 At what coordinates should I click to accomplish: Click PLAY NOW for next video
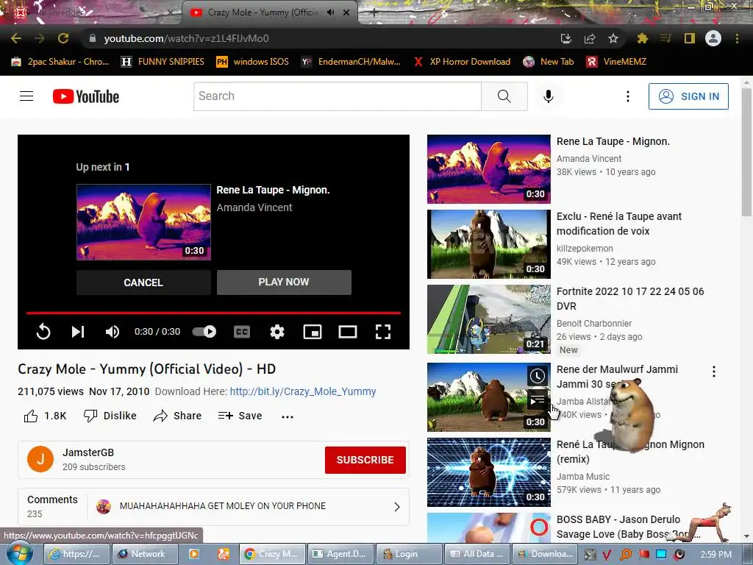pyautogui.click(x=284, y=282)
